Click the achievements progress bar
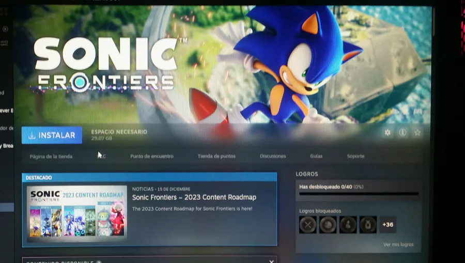465x263 pixels. coord(359,194)
